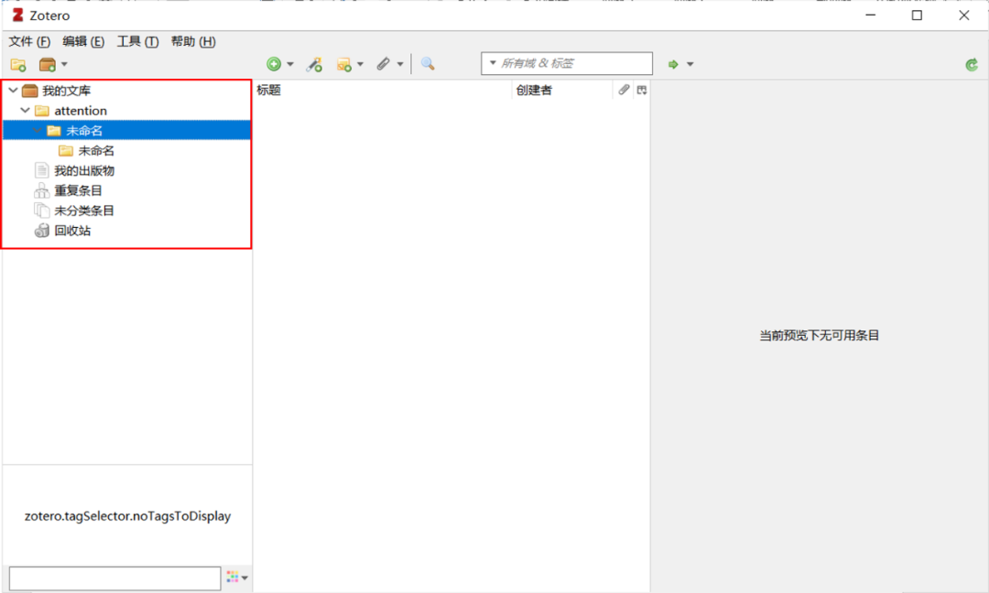This screenshot has width=989, height=593.
Task: Maximize the Zotero window
Action: coord(917,16)
